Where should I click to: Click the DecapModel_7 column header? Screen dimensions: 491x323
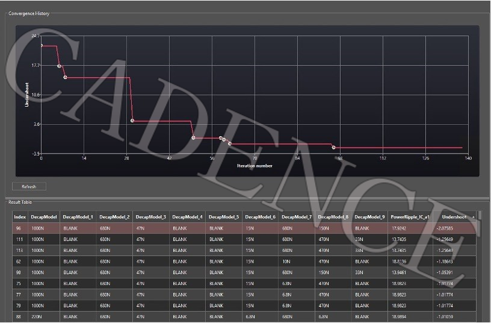(297, 217)
